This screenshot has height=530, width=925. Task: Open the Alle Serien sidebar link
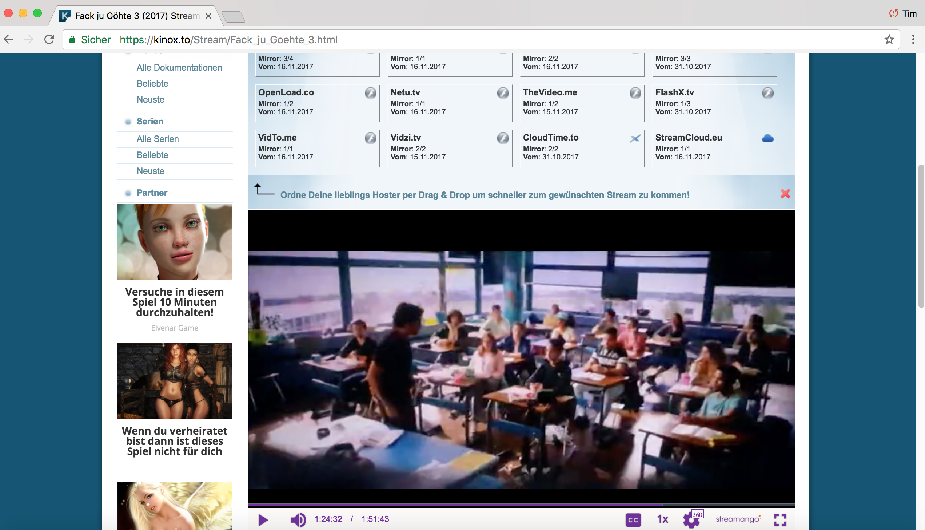pyautogui.click(x=158, y=139)
